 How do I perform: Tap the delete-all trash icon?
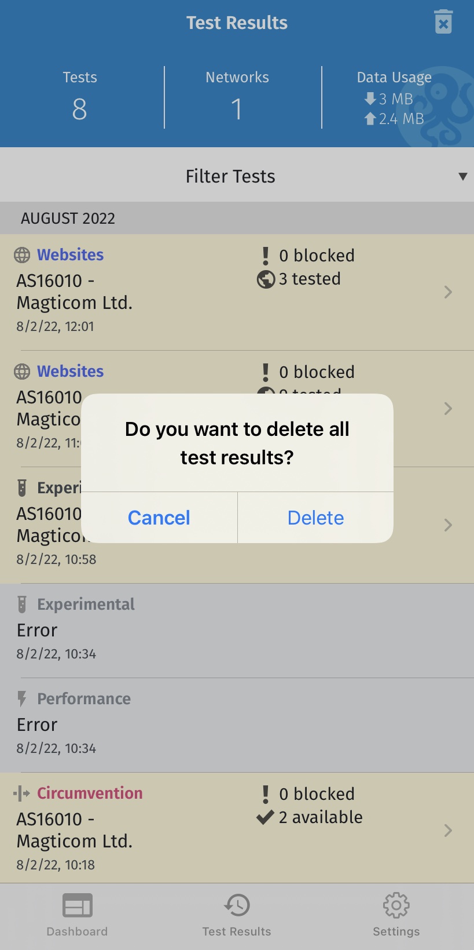pyautogui.click(x=443, y=23)
